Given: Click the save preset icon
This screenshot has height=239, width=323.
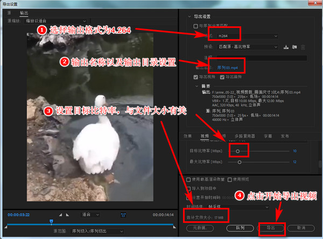Looking at the screenshot, I should (x=286, y=47).
